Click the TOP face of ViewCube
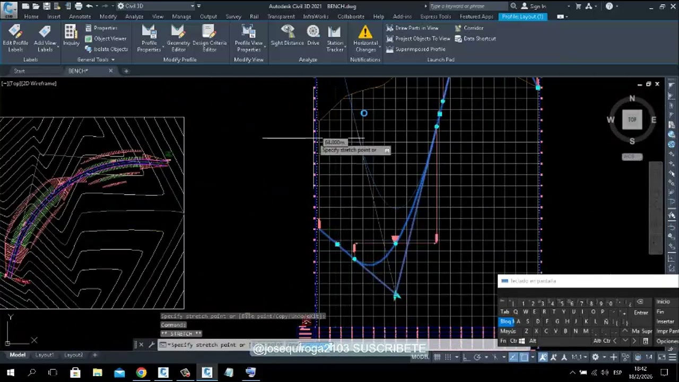 pos(632,120)
